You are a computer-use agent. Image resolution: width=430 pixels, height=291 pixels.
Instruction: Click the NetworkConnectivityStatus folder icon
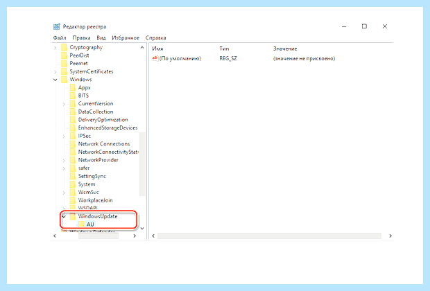tap(73, 152)
